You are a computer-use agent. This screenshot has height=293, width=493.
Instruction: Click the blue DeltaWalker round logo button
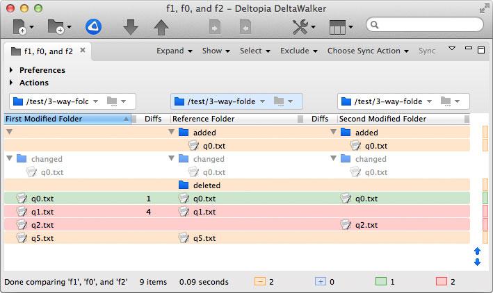93,26
